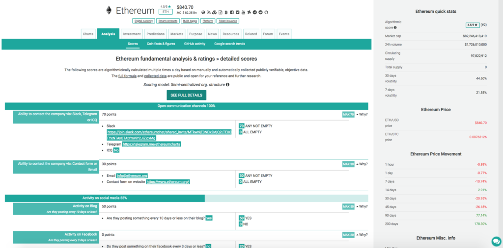Open the Bitcointalk B icon

click(x=226, y=12)
